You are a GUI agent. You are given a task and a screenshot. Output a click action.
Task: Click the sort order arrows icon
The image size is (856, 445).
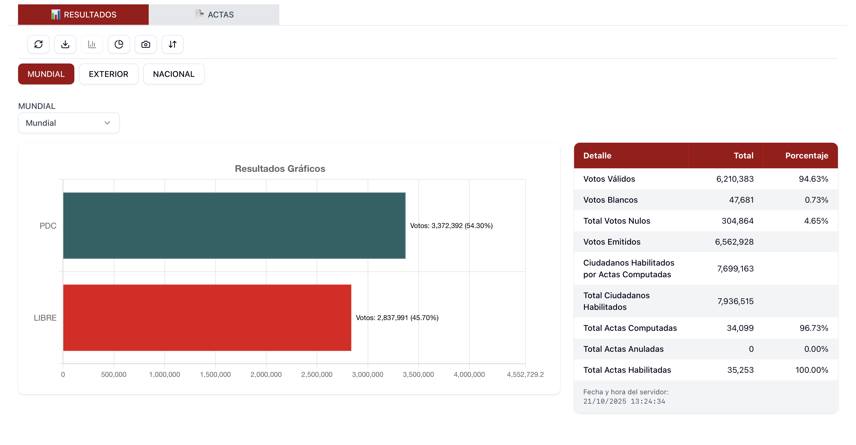(173, 44)
